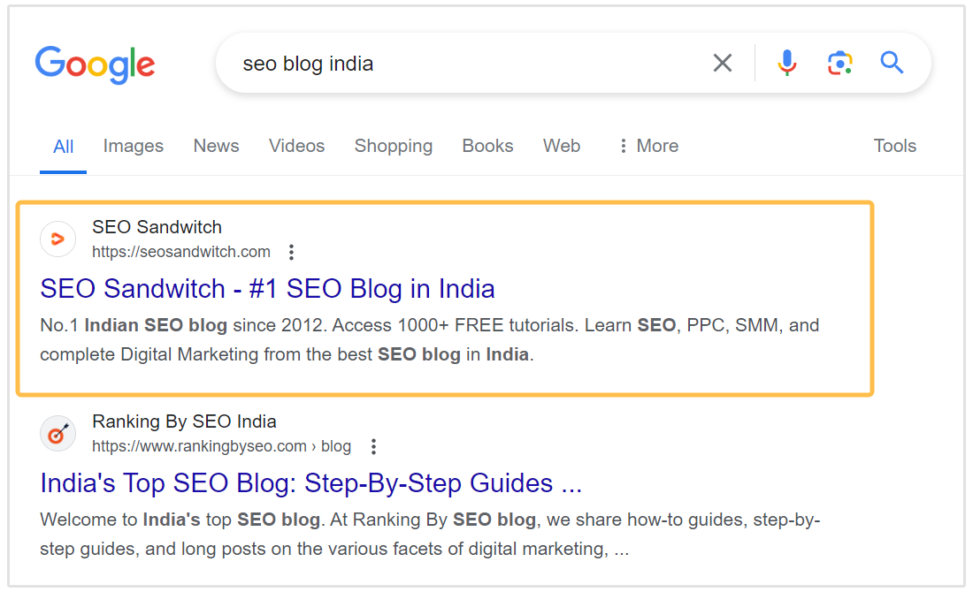
Task: Click the SEO Sandwich favicon
Action: [x=58, y=239]
